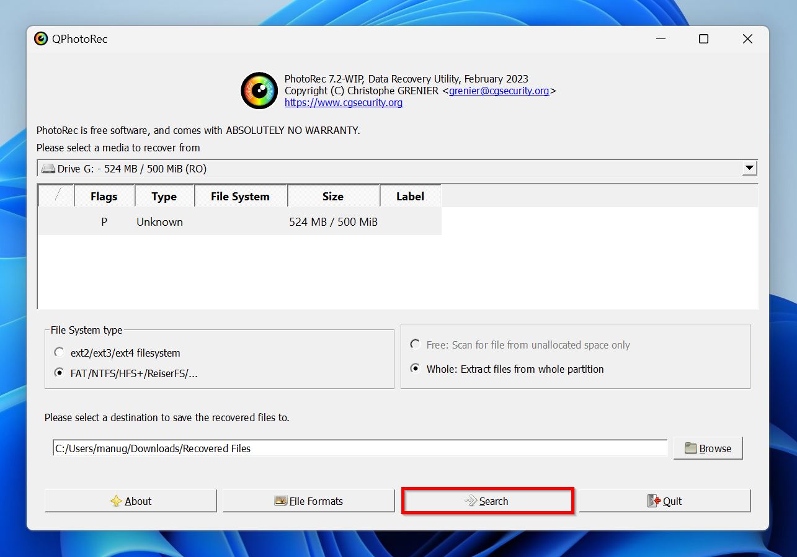Enable Whole: Extract files from whole partition
The image size is (797, 557).
414,368
